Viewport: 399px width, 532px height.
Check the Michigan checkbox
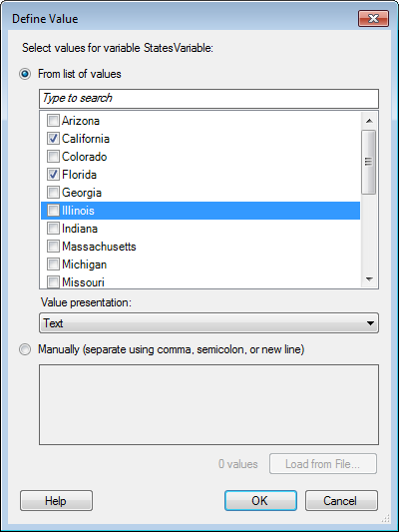pyautogui.click(x=53, y=265)
